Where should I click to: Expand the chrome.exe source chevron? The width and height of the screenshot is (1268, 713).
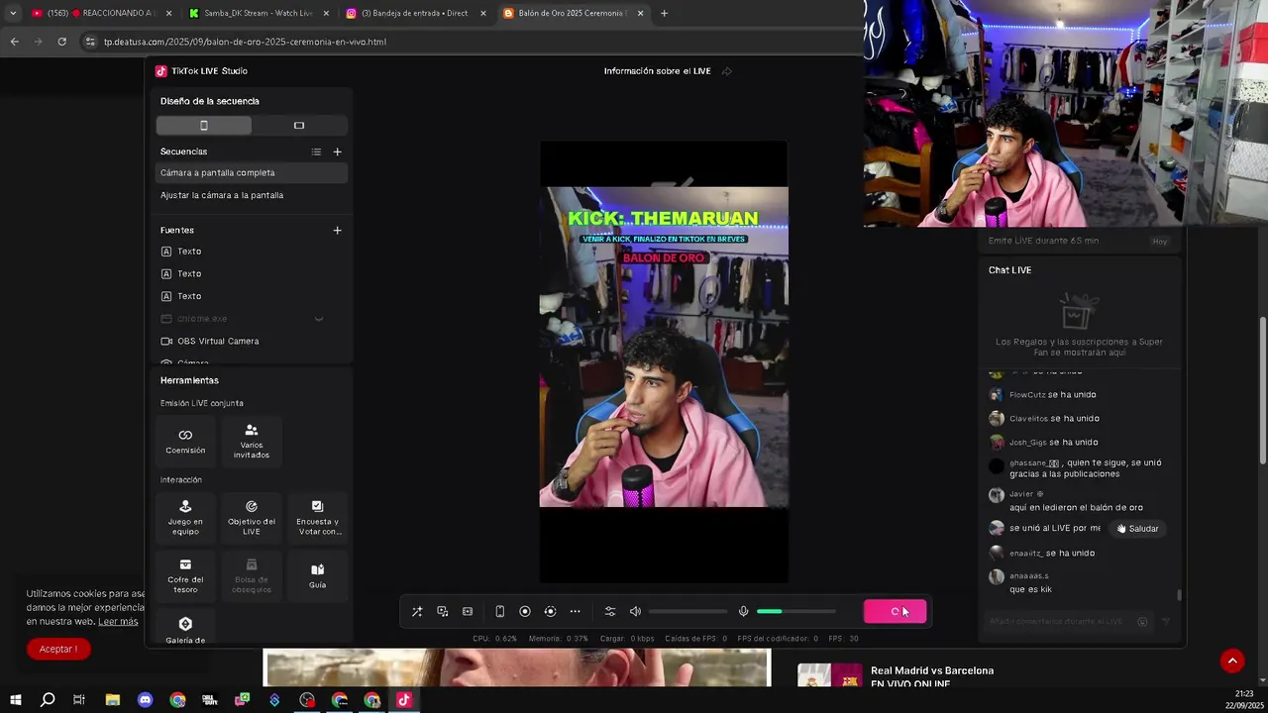319,319
